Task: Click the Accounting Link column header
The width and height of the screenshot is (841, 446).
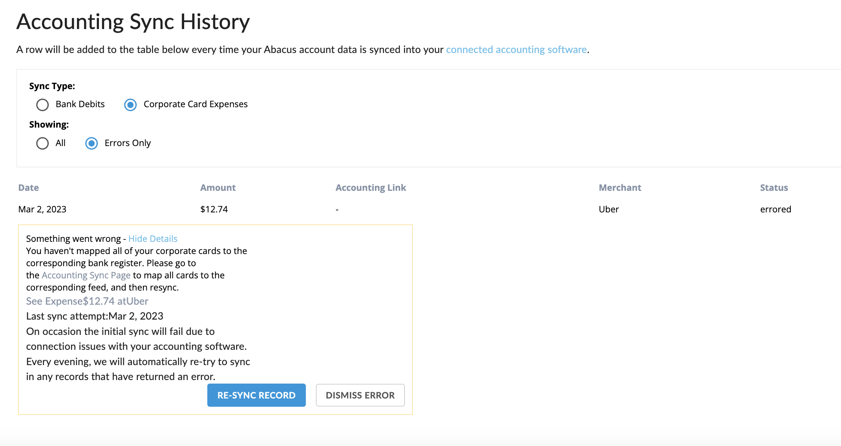Action: tap(371, 188)
